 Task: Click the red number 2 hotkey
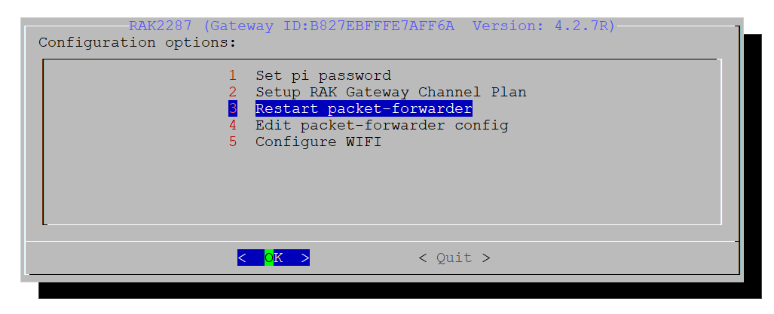(x=232, y=92)
